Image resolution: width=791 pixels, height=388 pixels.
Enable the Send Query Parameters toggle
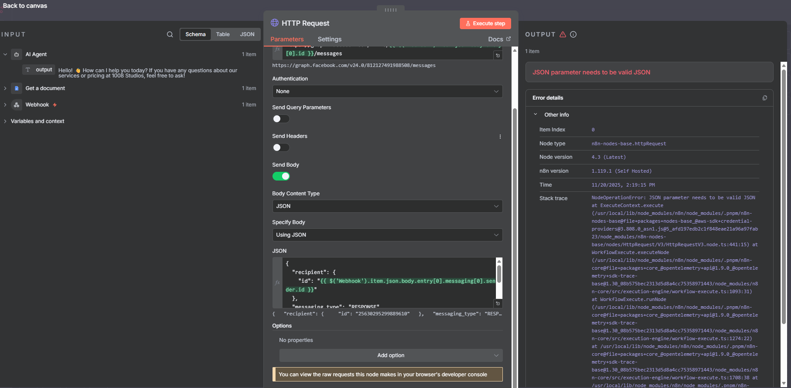[281, 119]
